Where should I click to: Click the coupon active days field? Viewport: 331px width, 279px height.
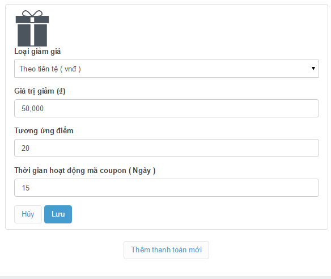tap(167, 188)
